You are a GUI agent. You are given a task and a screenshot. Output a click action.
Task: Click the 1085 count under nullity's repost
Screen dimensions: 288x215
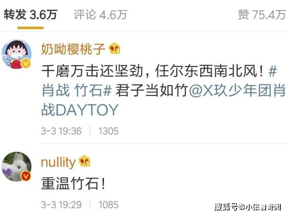click(x=108, y=205)
